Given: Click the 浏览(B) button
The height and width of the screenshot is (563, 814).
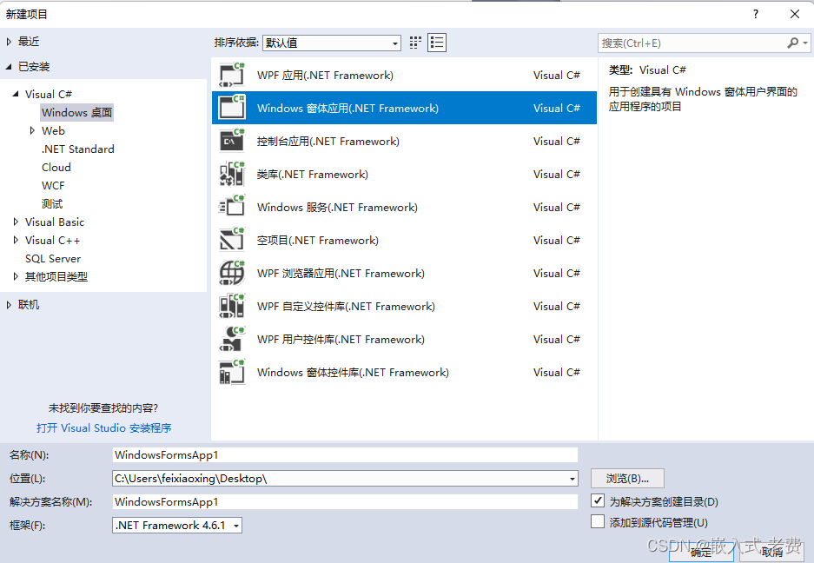Looking at the screenshot, I should pos(626,478).
